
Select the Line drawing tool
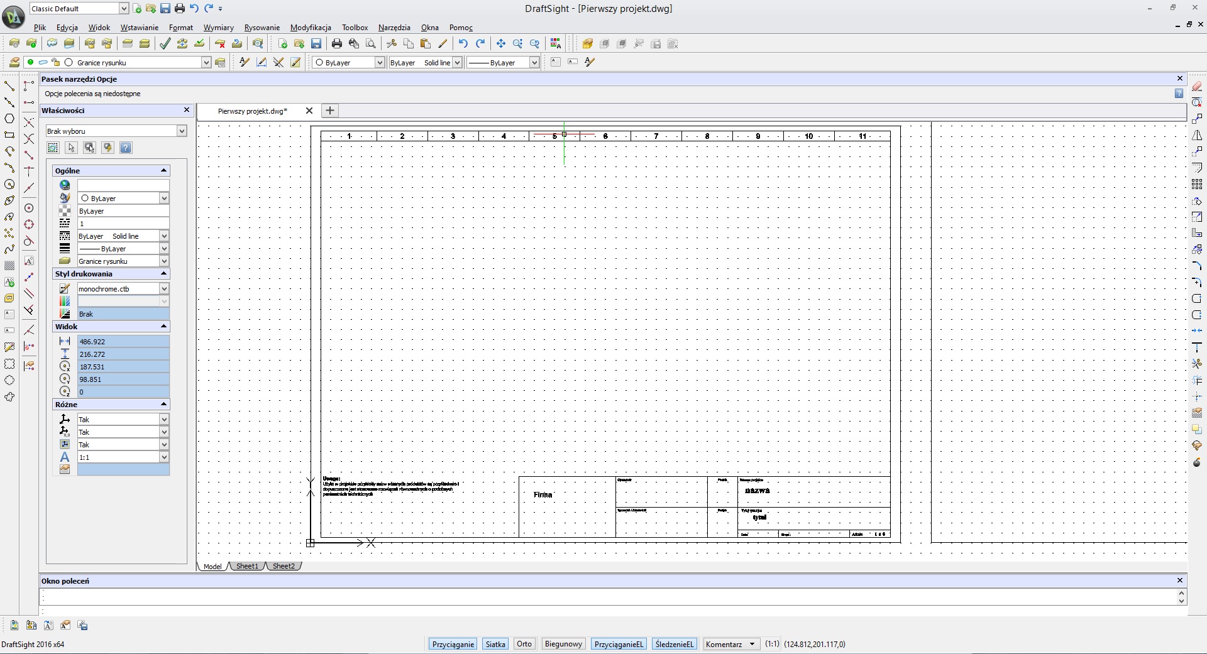point(9,85)
